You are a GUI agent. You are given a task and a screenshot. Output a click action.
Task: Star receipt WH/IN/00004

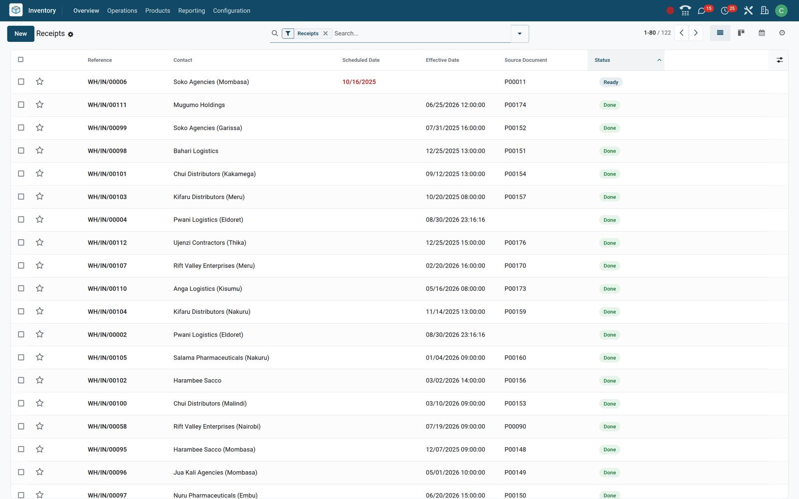(x=39, y=219)
